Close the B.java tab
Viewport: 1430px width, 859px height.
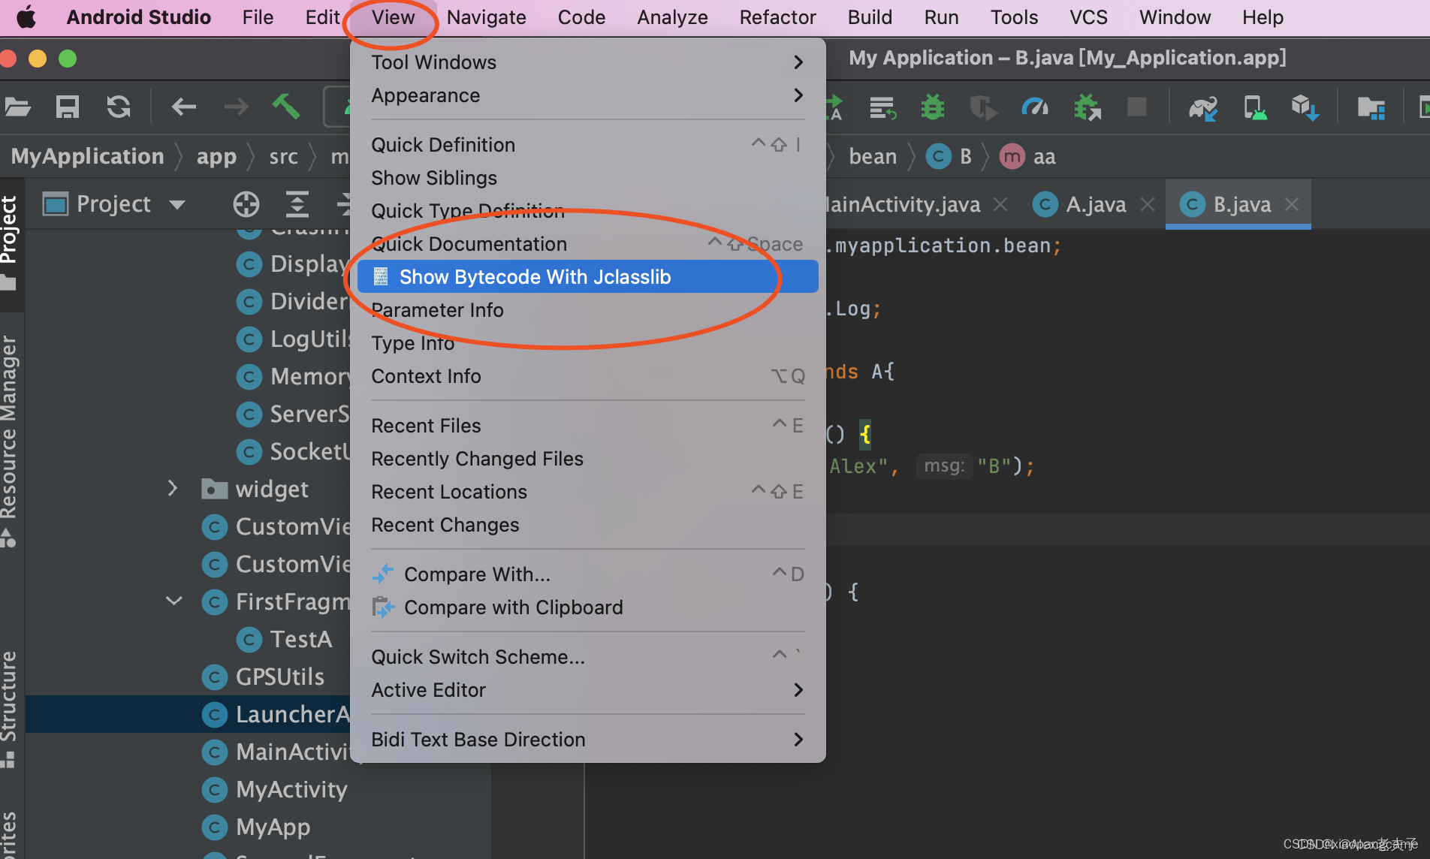(1291, 204)
